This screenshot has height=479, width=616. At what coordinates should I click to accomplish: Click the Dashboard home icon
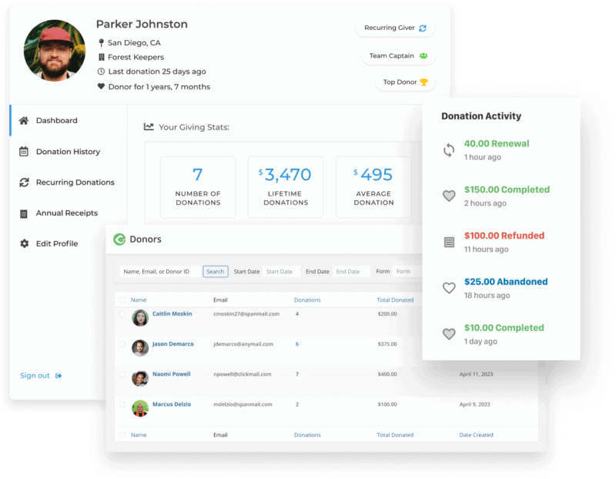tap(24, 121)
